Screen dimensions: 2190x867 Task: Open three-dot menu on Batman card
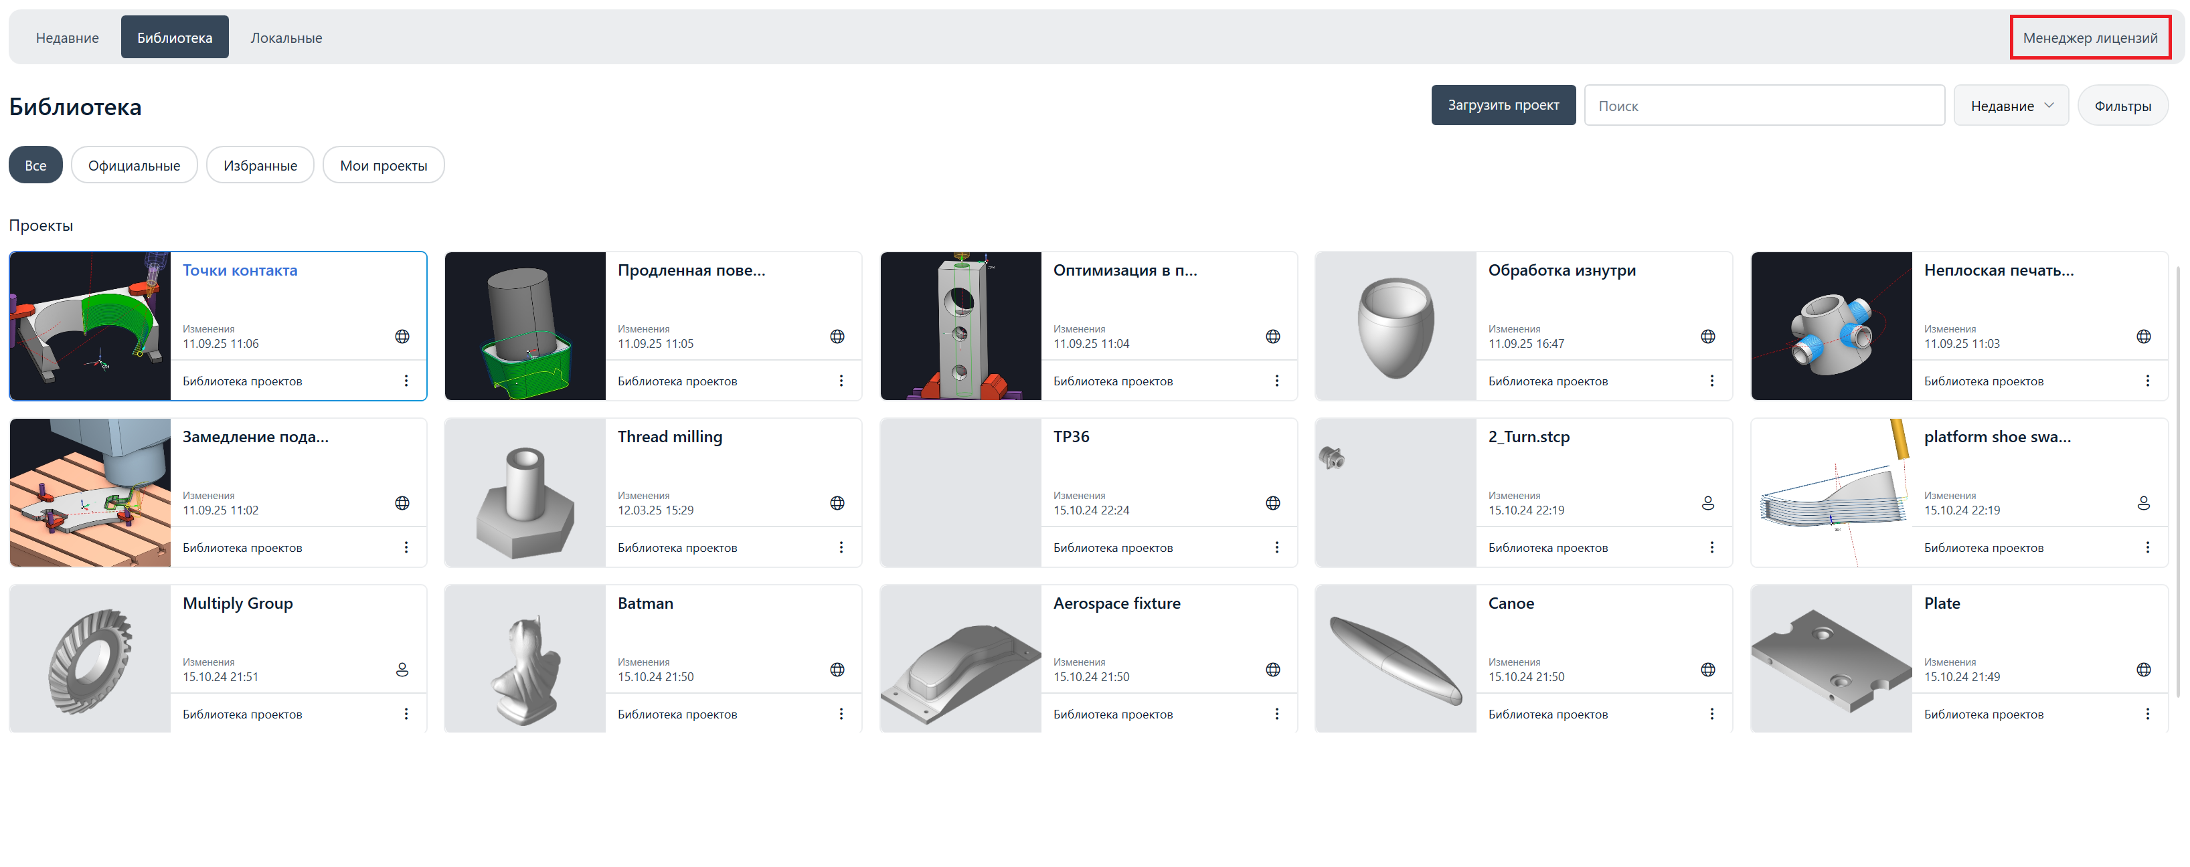coord(841,714)
